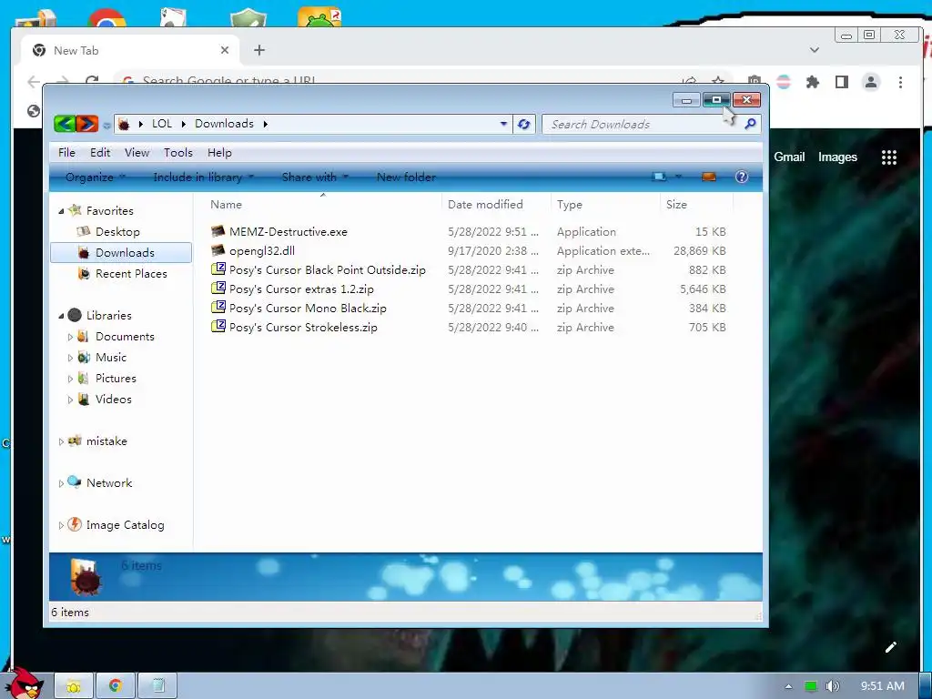Screen dimensions: 932x699
Task: Open Include in library dropdown
Action: pyautogui.click(x=203, y=177)
